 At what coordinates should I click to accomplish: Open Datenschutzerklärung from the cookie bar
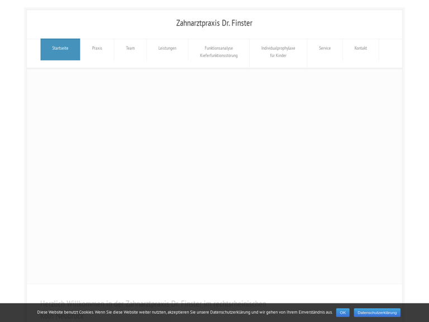[x=377, y=312]
